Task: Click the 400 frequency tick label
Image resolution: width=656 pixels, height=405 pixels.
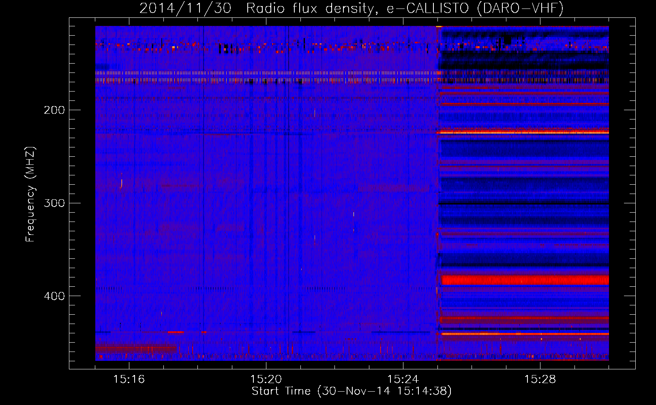Action: pos(54,296)
